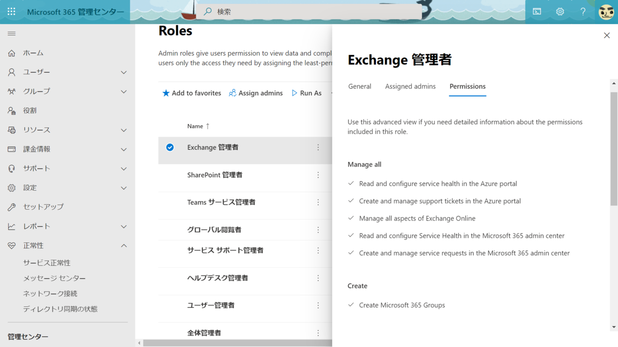This screenshot has width=618, height=347.
Task: Sort by the Name column header
Action: (x=198, y=126)
